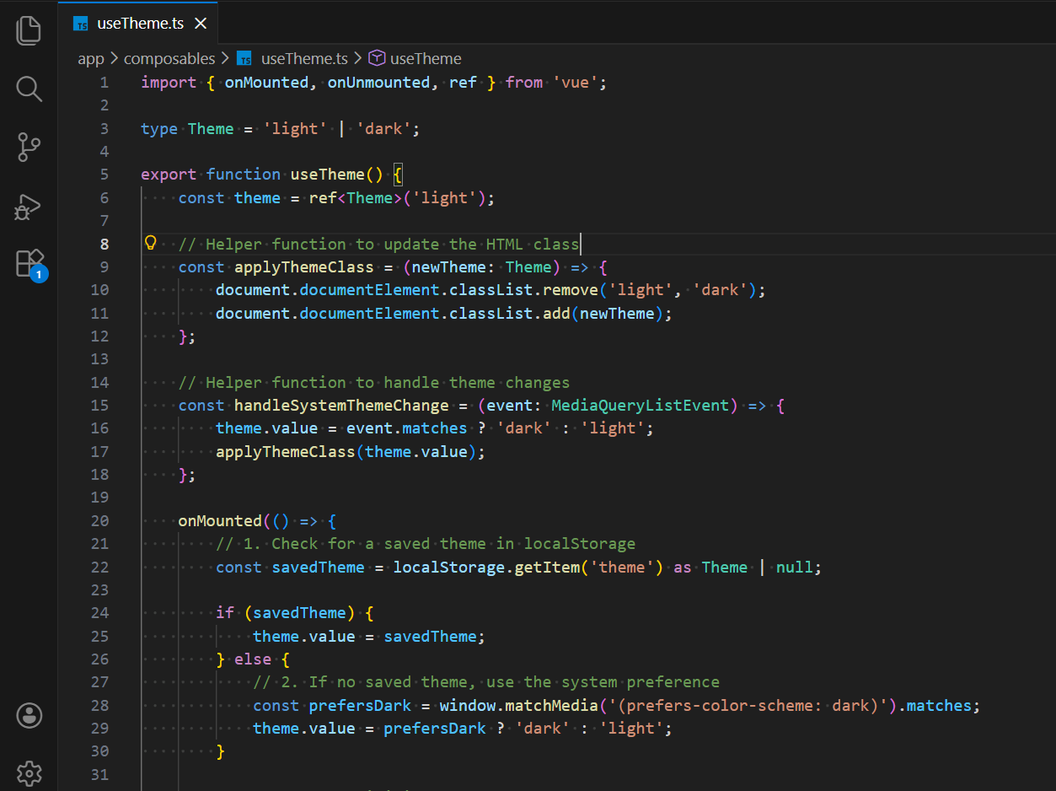
Task: Click the comment 'Helper function to update the HTML class'
Action: (378, 245)
